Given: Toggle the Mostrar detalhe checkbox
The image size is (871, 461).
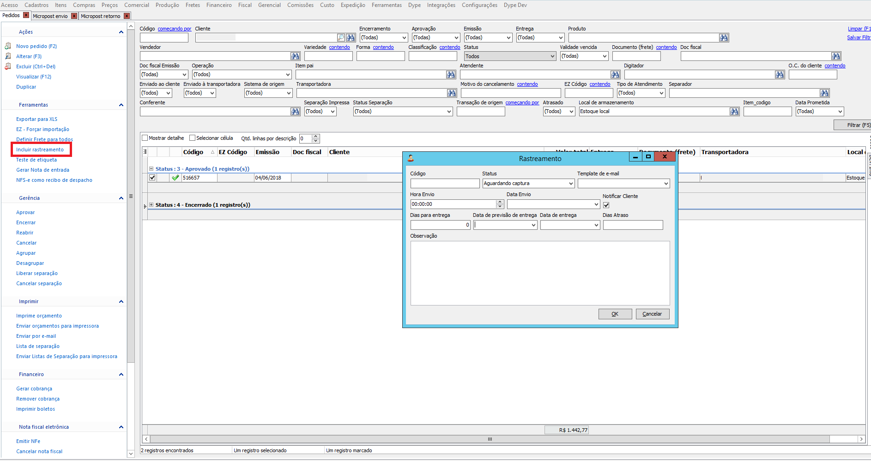Looking at the screenshot, I should point(145,138).
